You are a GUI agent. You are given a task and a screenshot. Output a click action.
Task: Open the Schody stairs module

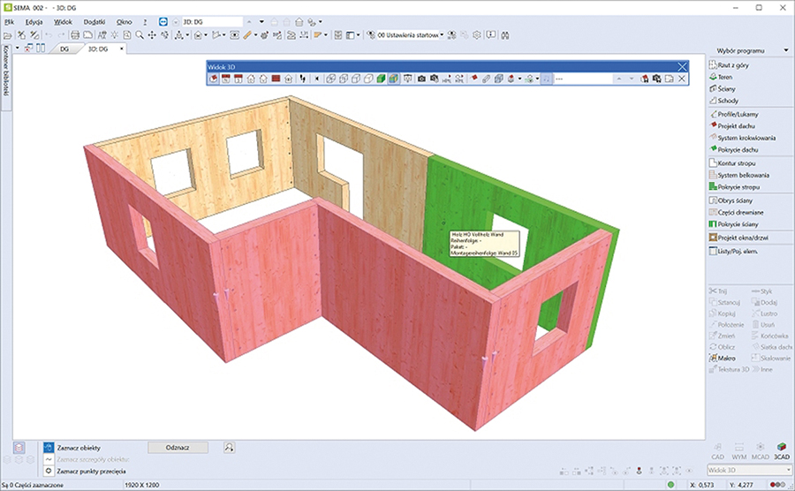click(x=728, y=101)
